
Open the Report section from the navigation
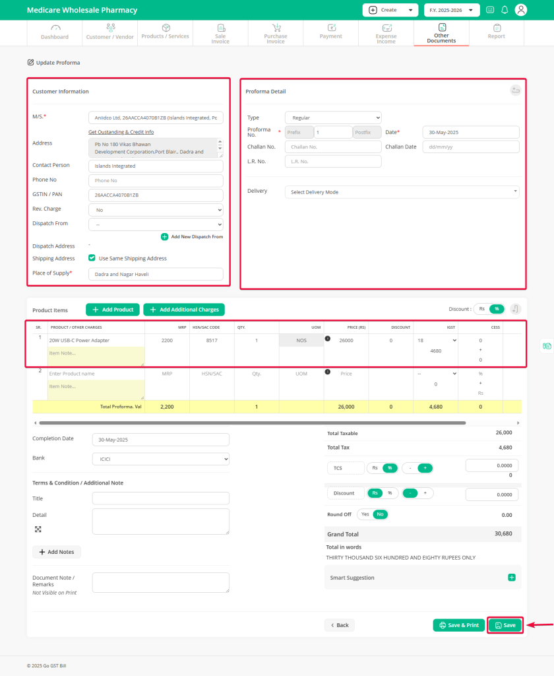[x=496, y=33]
